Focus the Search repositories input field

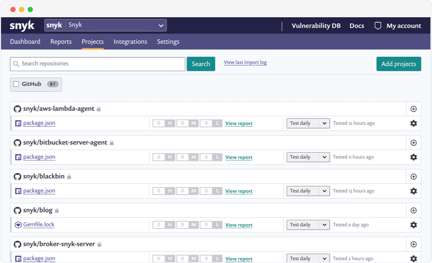pos(98,64)
